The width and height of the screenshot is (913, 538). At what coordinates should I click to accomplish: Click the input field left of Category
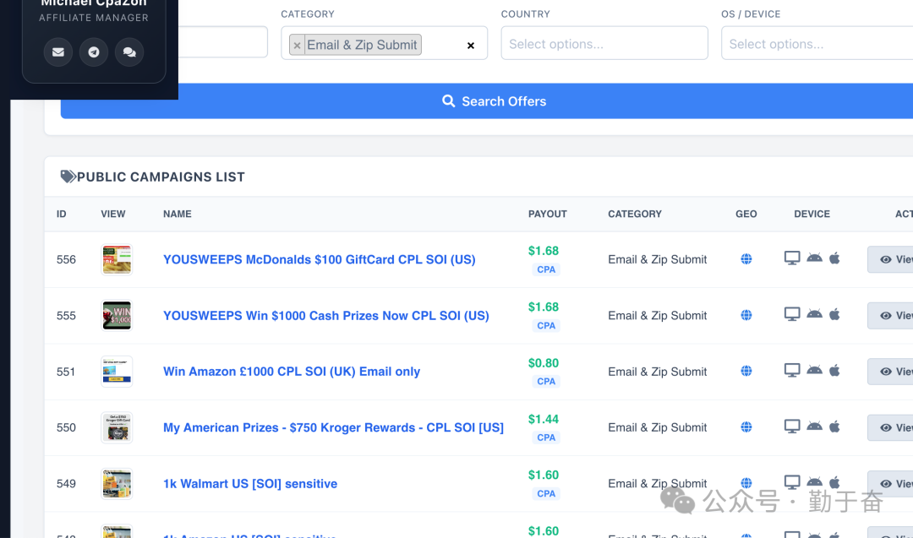click(x=223, y=42)
